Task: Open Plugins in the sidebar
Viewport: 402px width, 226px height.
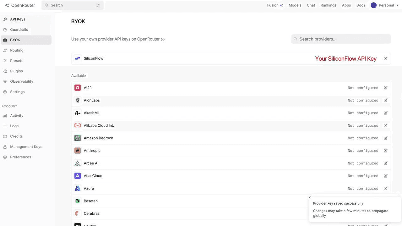Action: point(26,71)
